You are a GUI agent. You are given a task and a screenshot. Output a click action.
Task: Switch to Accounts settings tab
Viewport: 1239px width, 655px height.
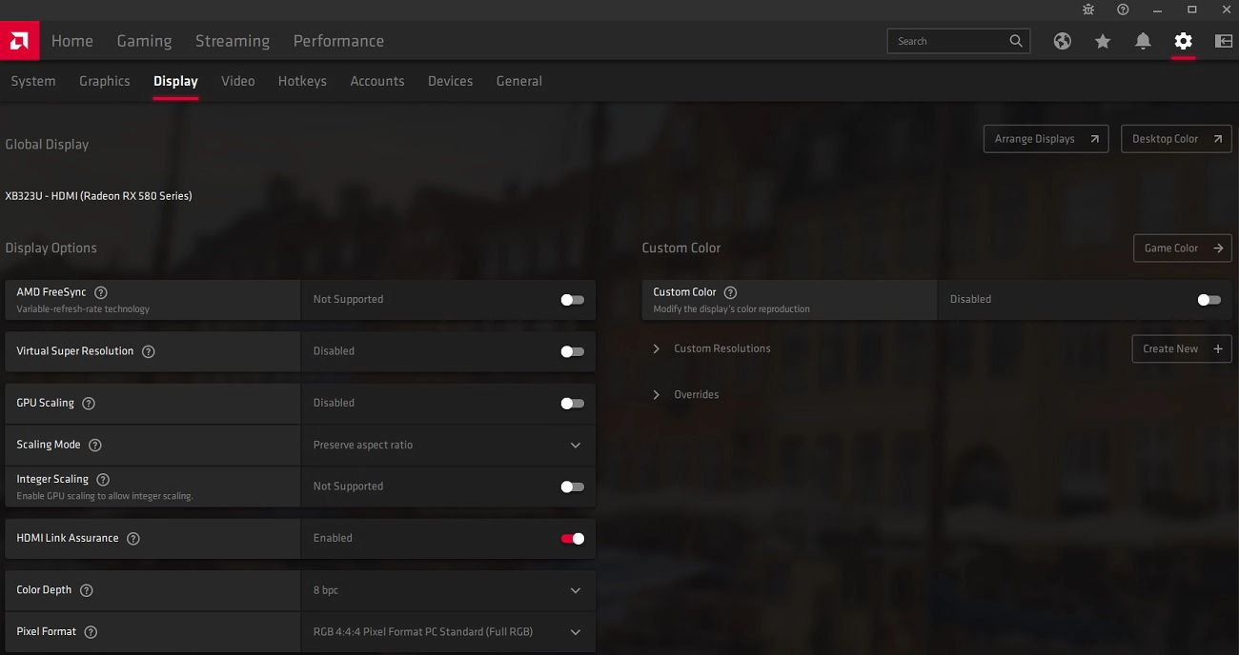(x=377, y=81)
